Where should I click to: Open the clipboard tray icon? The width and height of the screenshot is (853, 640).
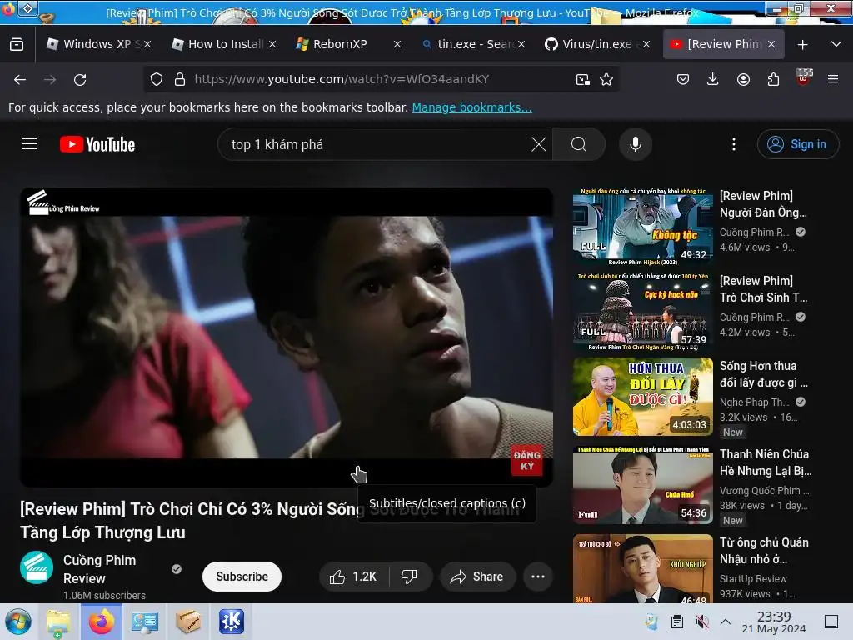[x=676, y=622]
